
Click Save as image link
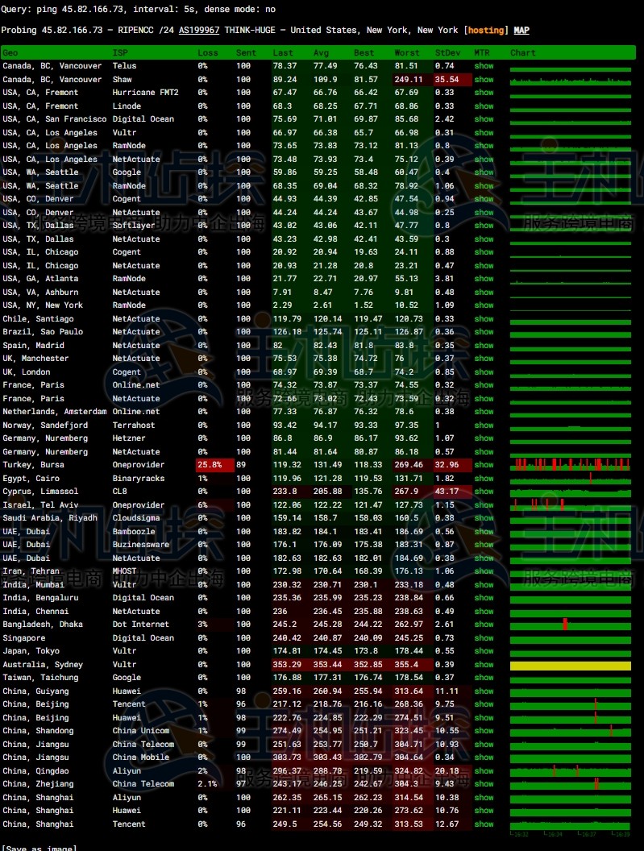pos(41,848)
